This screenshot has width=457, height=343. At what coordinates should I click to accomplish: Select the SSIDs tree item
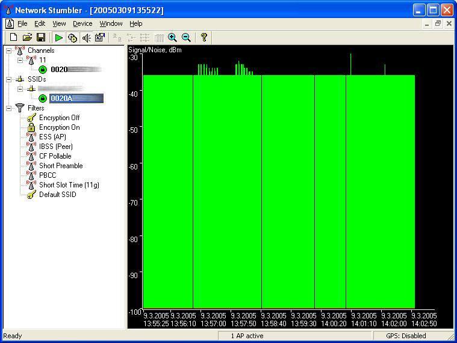click(37, 79)
